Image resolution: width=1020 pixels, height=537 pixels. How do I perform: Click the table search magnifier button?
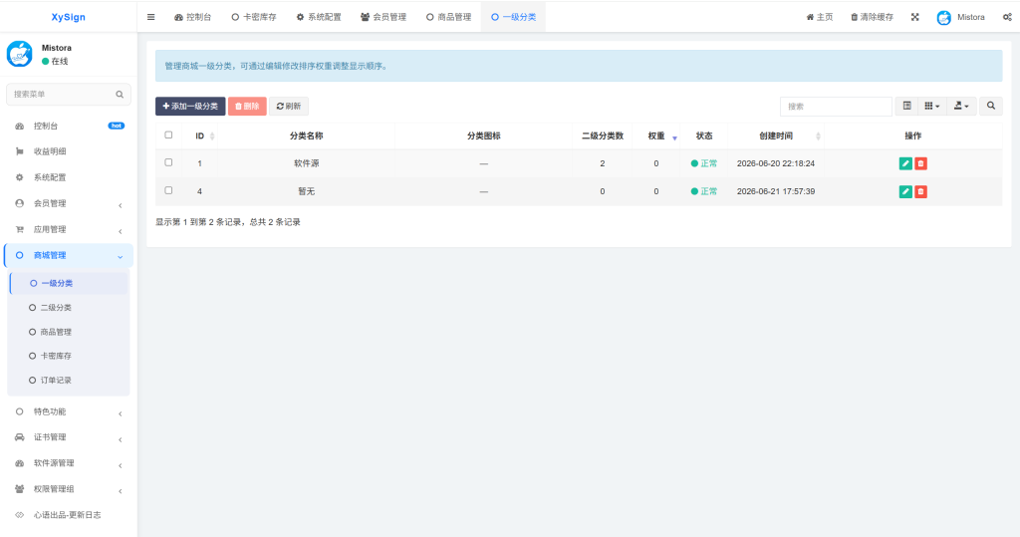(991, 106)
